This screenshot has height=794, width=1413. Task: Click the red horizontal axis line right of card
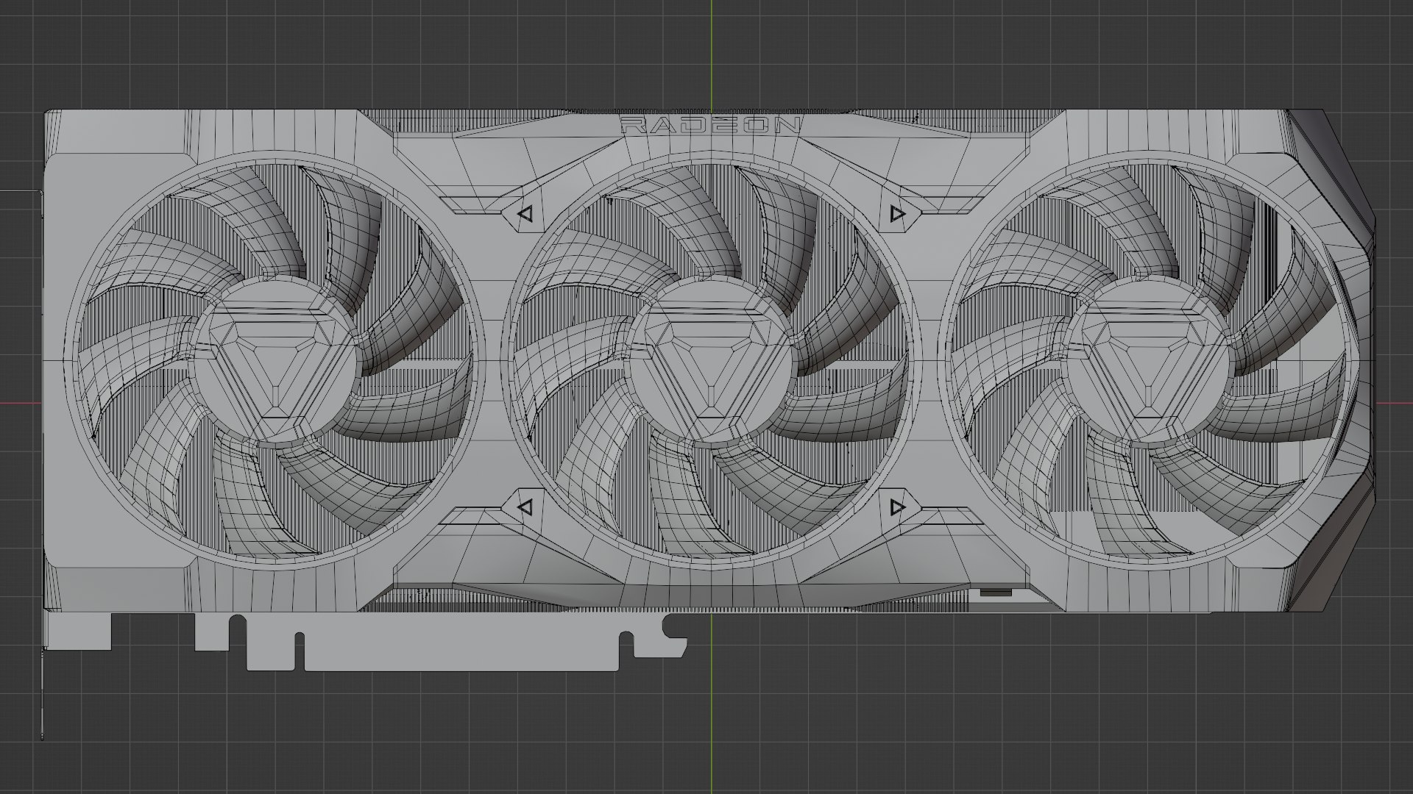pyautogui.click(x=1394, y=403)
